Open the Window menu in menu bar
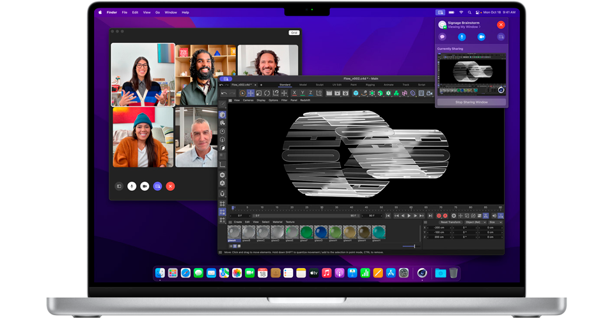The height and width of the screenshot is (319, 614). 170,13
